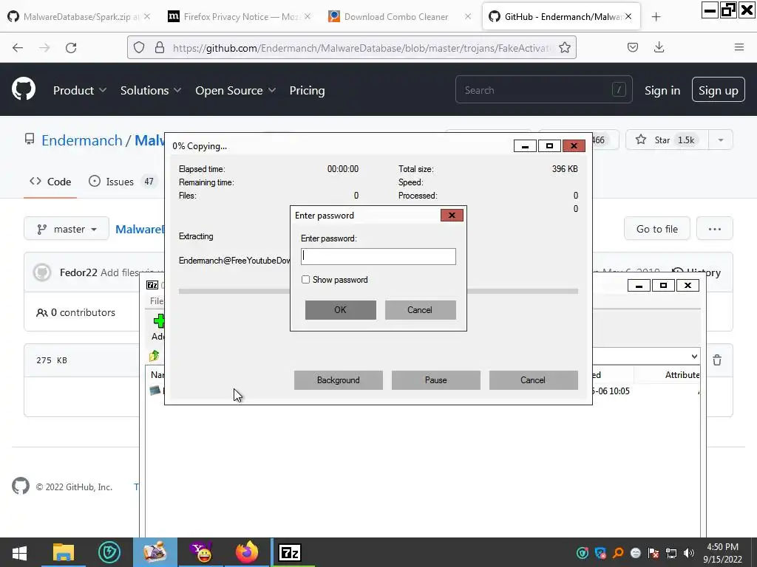Bookmark this page with the star
Image resolution: width=757 pixels, height=567 pixels.
click(564, 47)
